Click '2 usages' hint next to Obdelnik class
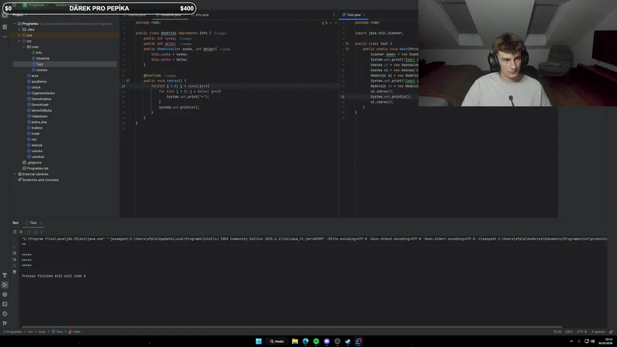 220,33
